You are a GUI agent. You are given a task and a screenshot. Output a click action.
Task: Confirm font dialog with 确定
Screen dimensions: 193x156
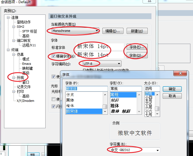(172, 89)
